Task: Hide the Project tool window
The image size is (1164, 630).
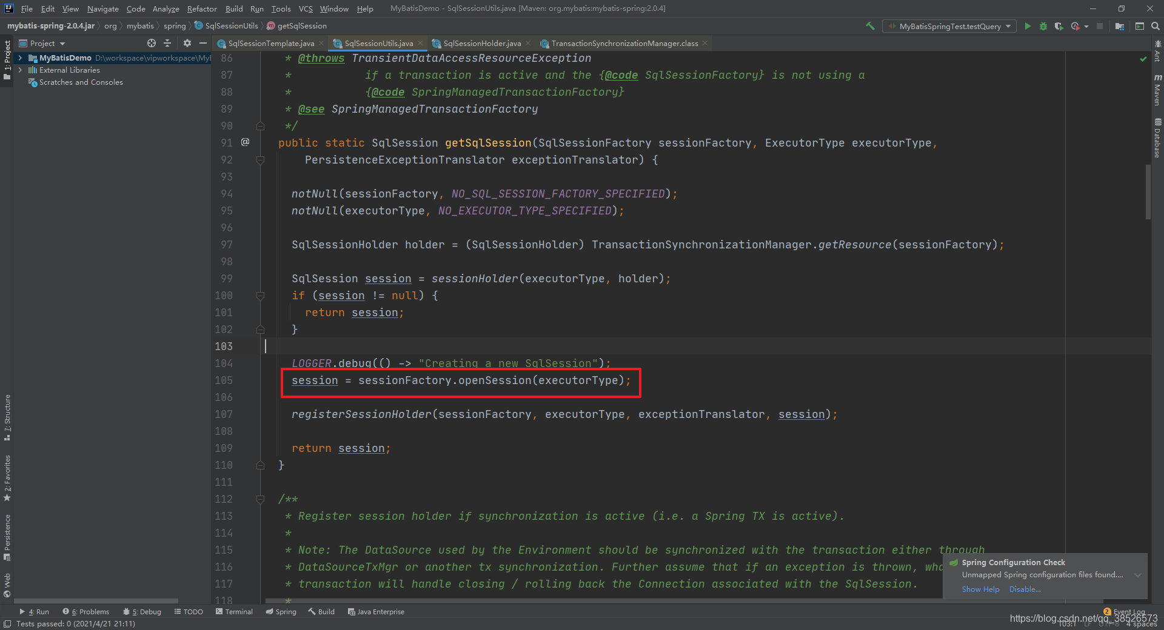Action: pos(203,43)
